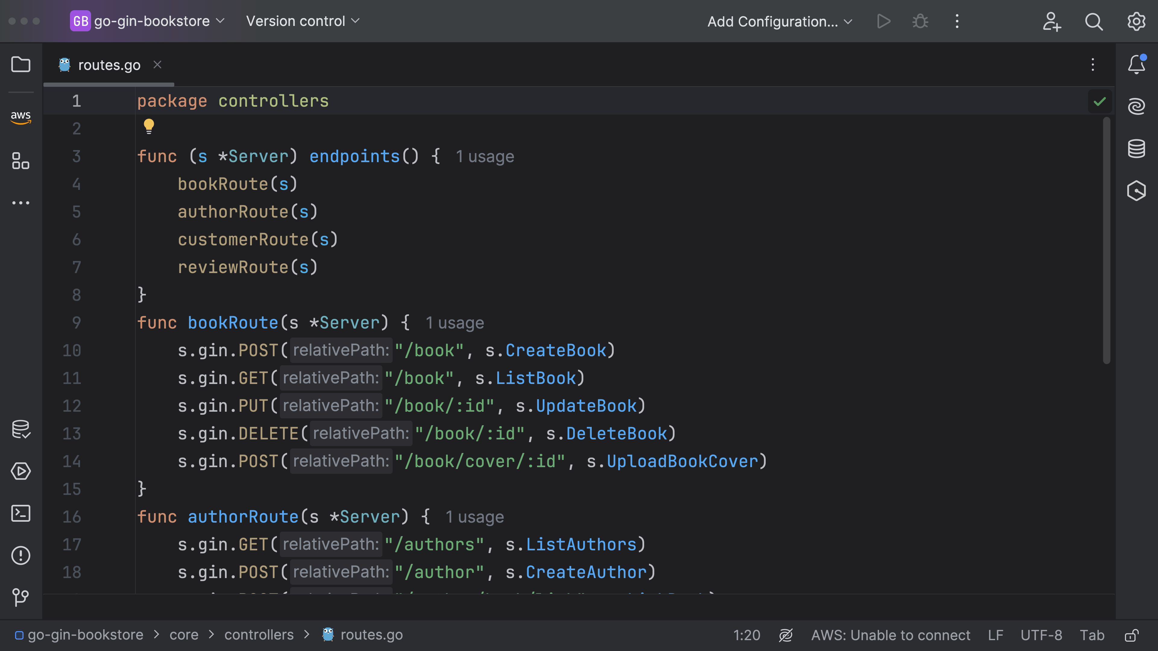Open the Terminal tool window
1158x651 pixels.
point(21,513)
